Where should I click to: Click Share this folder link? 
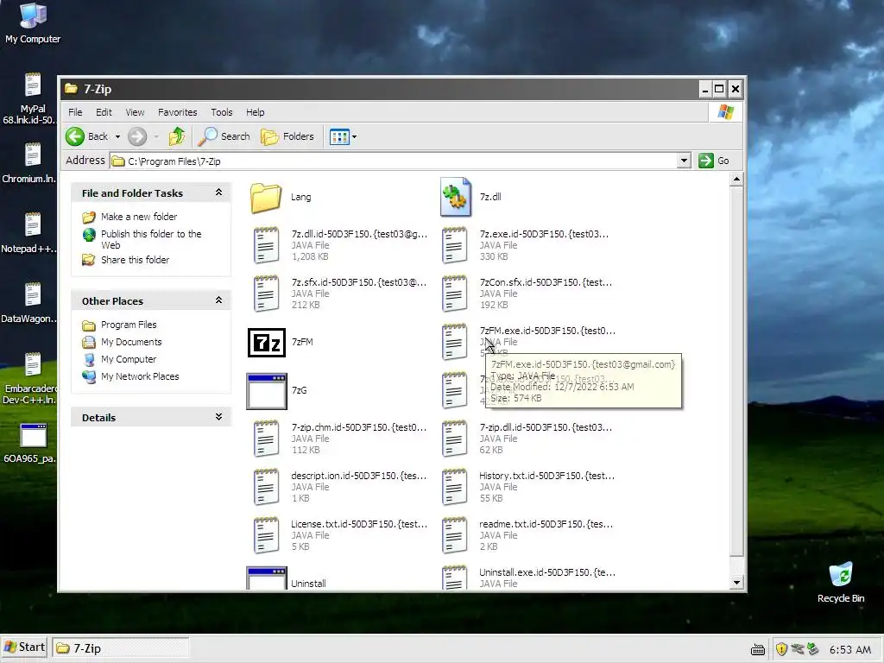pos(135,260)
